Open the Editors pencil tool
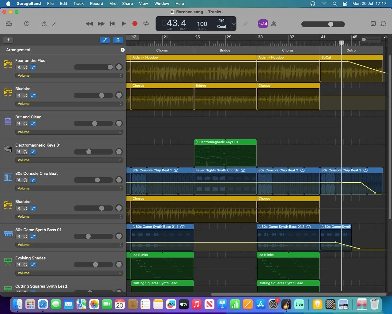392x314 pixels. coord(55,24)
